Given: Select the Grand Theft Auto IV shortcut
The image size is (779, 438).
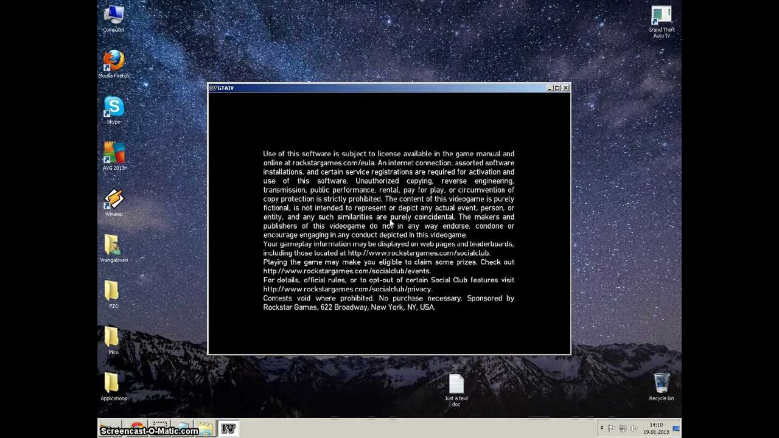Looking at the screenshot, I should pos(662,22).
